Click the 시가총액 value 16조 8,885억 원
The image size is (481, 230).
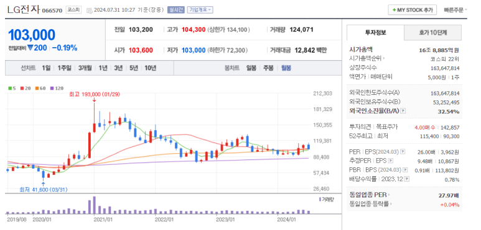[x=439, y=50]
